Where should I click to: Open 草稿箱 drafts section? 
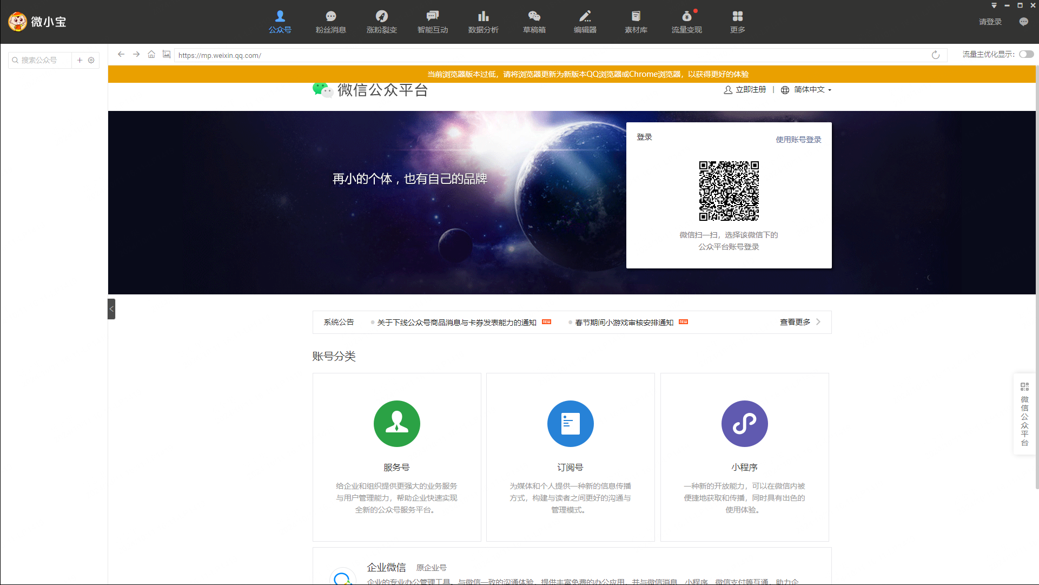coord(534,22)
